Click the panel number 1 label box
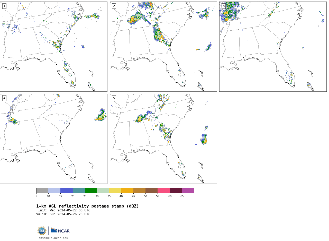Screen dimensions: 329x241 4,6
